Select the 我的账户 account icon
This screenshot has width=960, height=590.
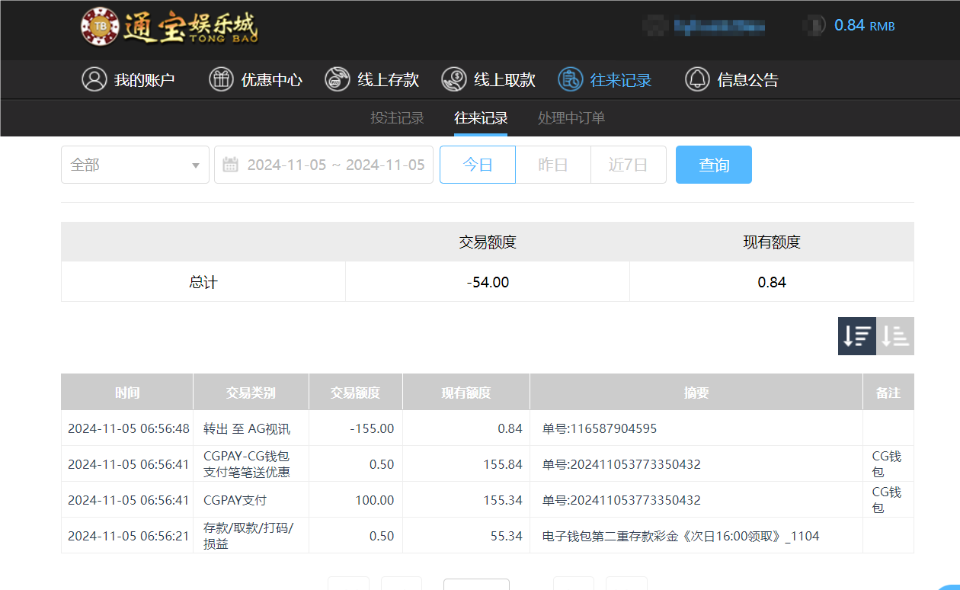pos(94,79)
